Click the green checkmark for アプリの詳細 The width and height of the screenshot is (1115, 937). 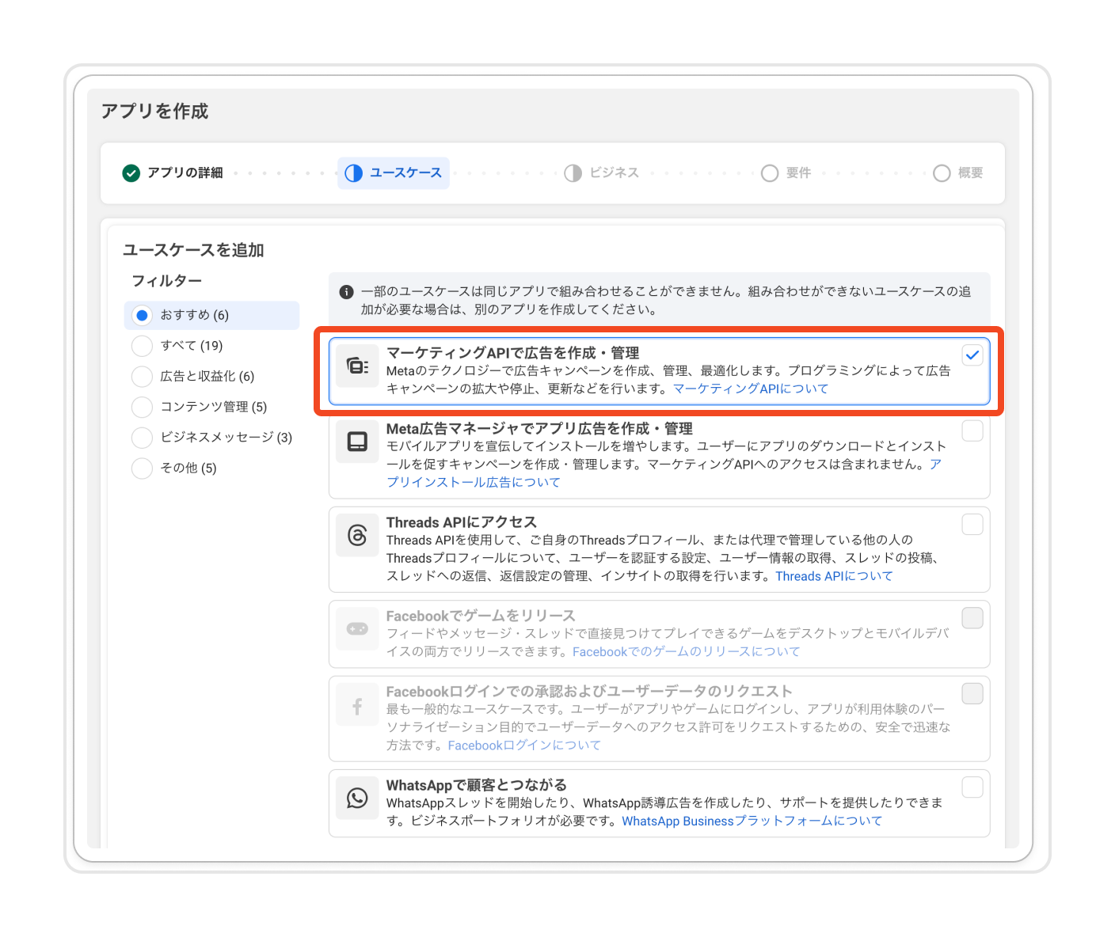131,173
